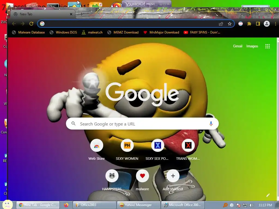The image size is (279, 209).
Task: Launch Firefox from the taskbar
Action: click(66, 205)
